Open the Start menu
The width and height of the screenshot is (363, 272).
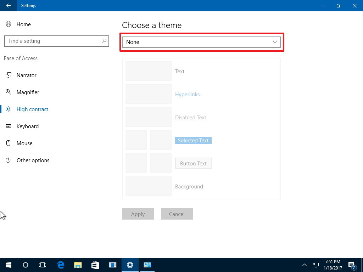(x=8, y=265)
